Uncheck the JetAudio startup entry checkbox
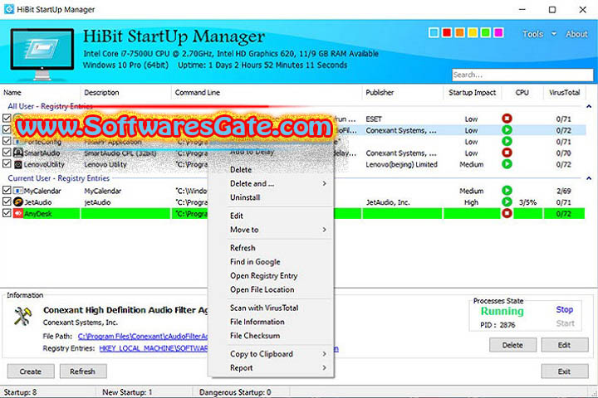This screenshot has width=598, height=398. [x=7, y=201]
